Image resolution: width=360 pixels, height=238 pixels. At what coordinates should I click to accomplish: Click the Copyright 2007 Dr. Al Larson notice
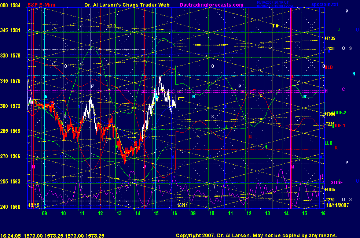257,235
